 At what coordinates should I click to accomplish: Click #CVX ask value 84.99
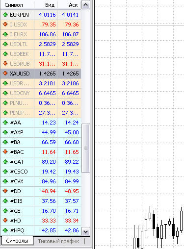72,181
